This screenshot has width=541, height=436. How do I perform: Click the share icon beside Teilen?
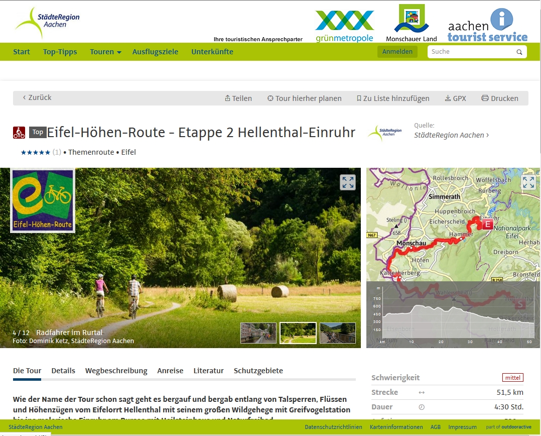click(x=227, y=98)
